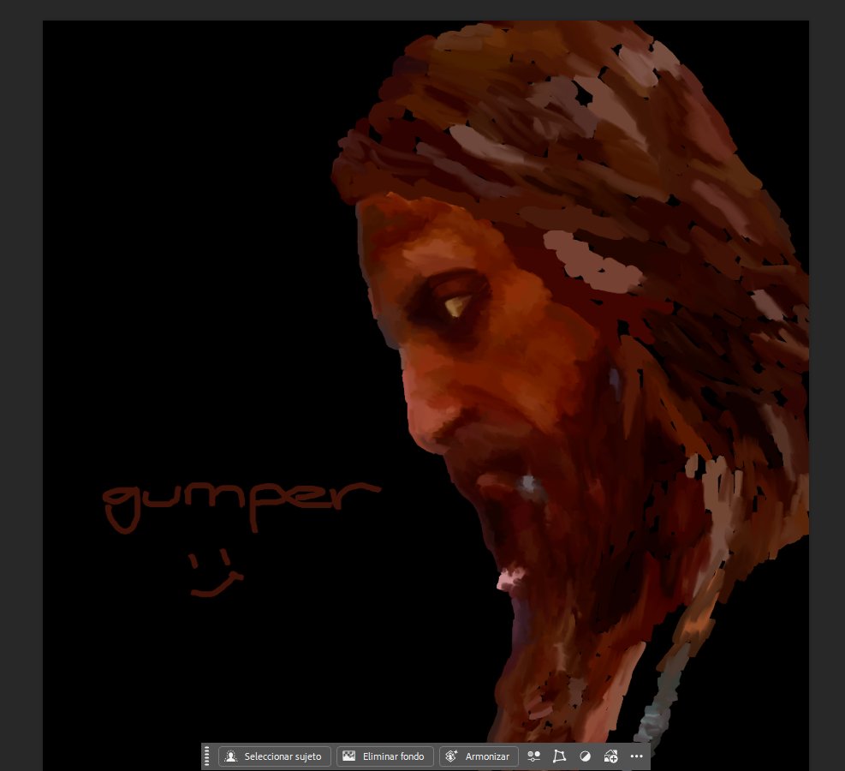
Task: Grab the contextual task bar drag handle
Action: (207, 756)
